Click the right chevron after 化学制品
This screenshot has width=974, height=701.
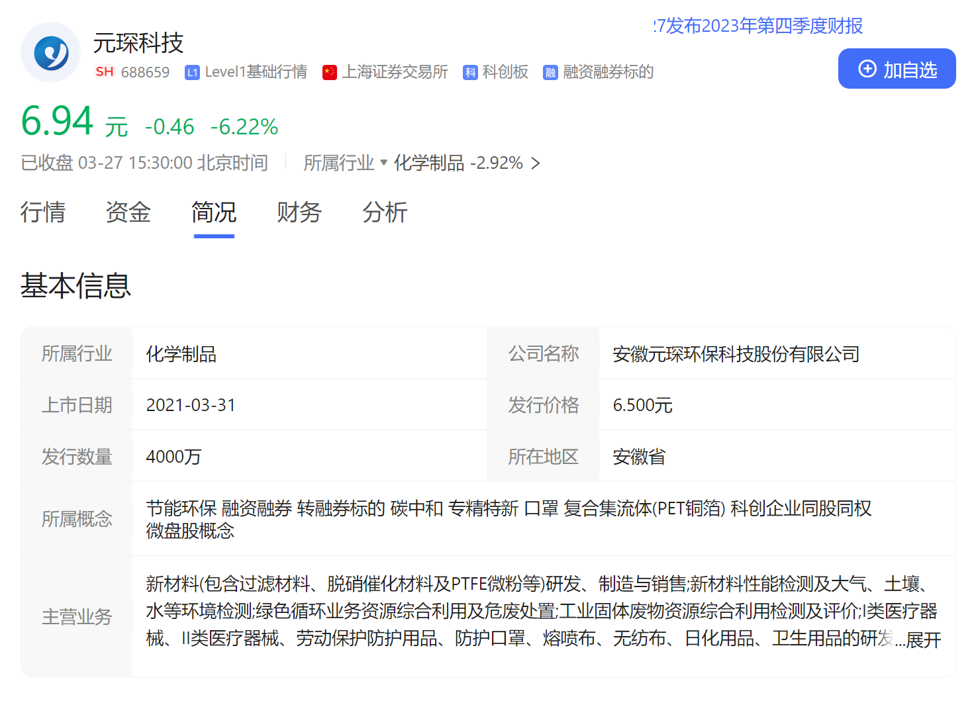pyautogui.click(x=536, y=163)
